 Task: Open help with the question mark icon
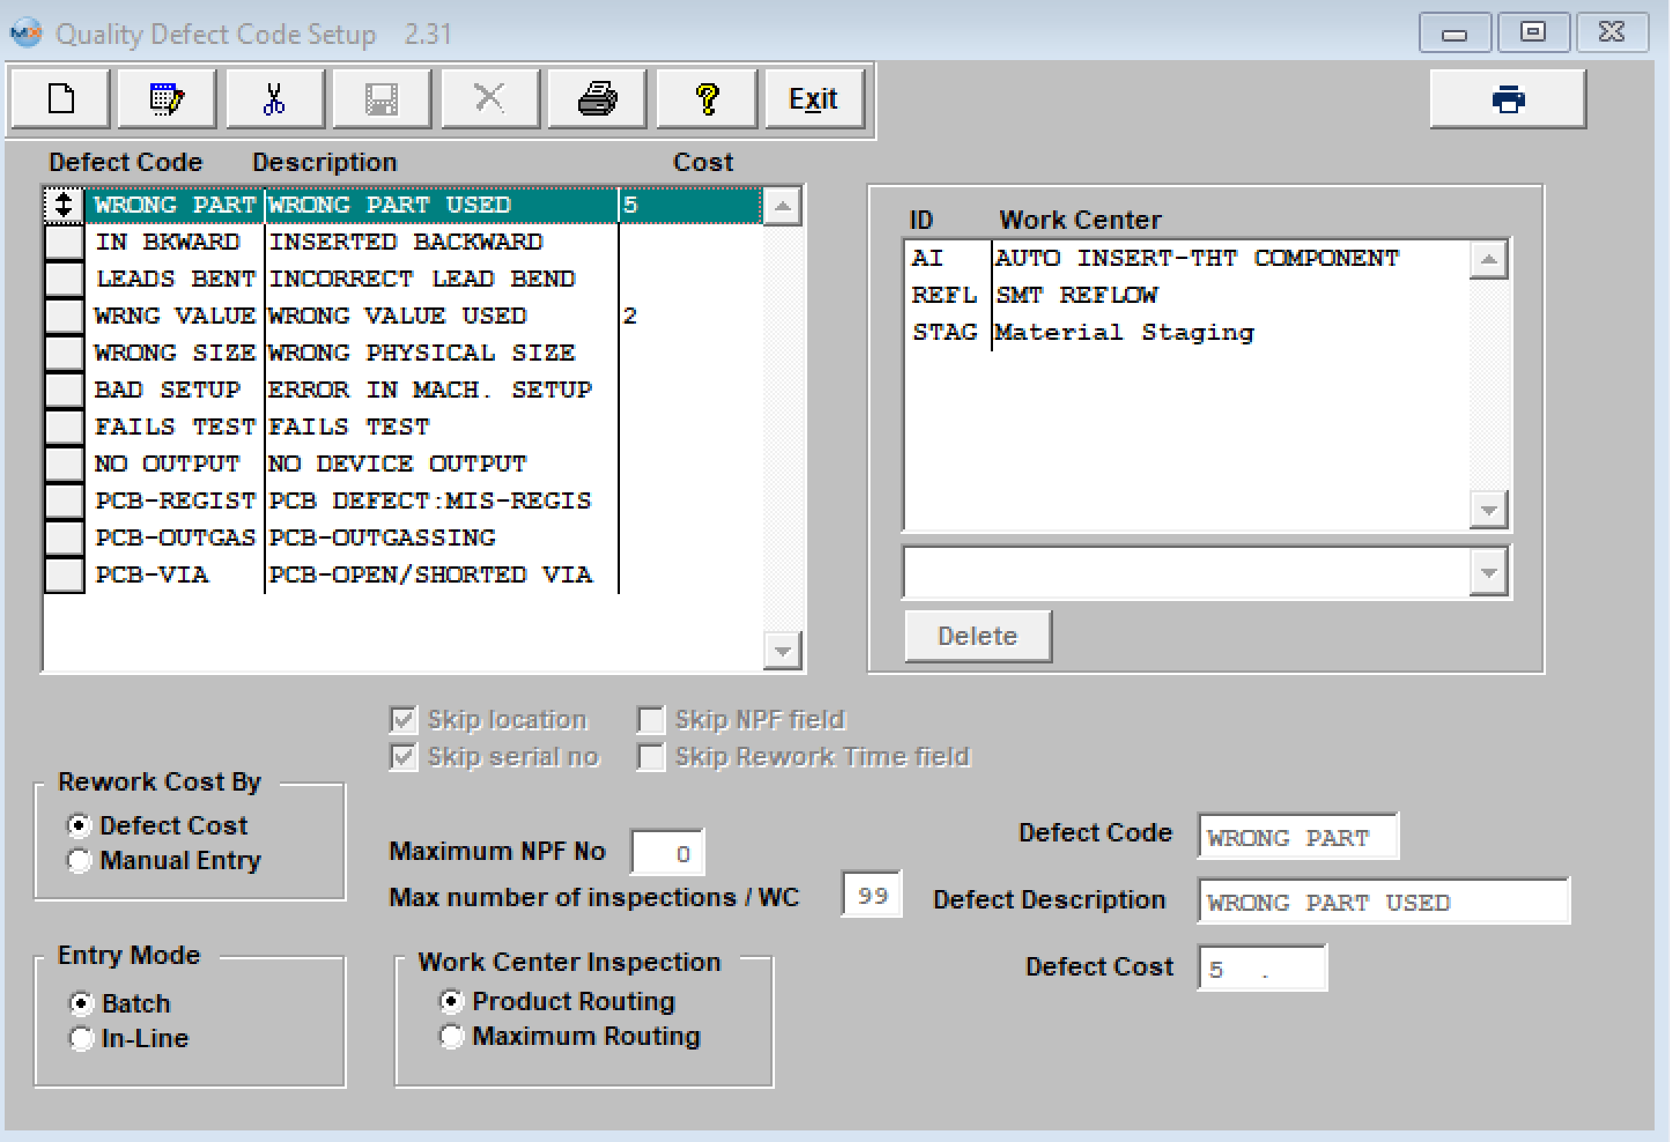[x=706, y=99]
